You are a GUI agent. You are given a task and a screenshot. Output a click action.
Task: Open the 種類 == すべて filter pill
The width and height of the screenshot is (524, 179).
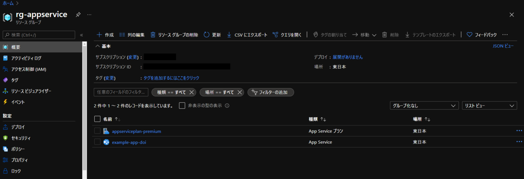(x=171, y=92)
